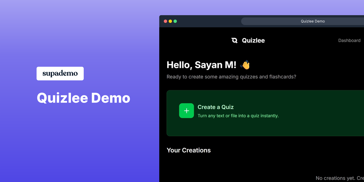Click the green maximize window button
The image size is (364, 182).
pyautogui.click(x=175, y=21)
